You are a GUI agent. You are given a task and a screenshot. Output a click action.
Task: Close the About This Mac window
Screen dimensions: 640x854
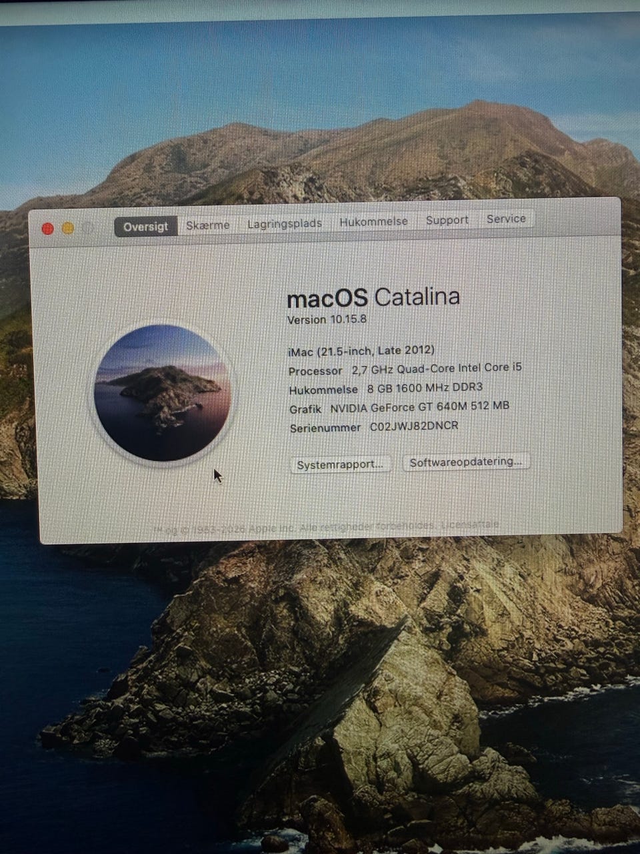pos(47,229)
